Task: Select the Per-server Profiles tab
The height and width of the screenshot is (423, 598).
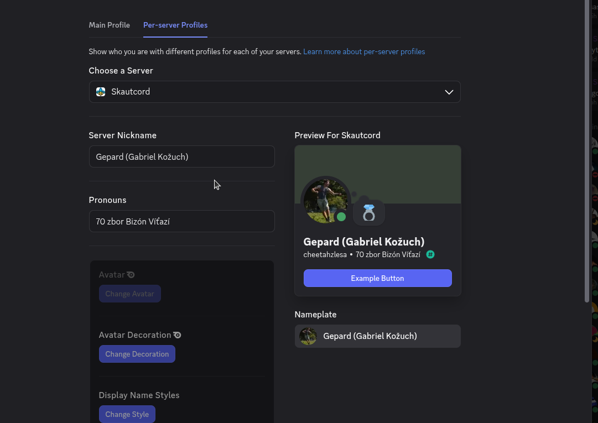Action: coord(175,25)
